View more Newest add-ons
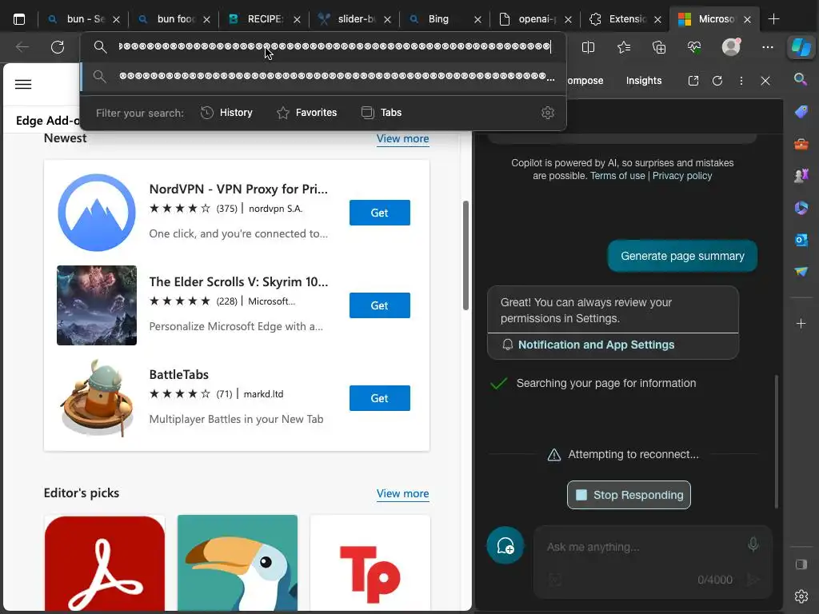Screen dimensions: 819x614 (x=403, y=139)
